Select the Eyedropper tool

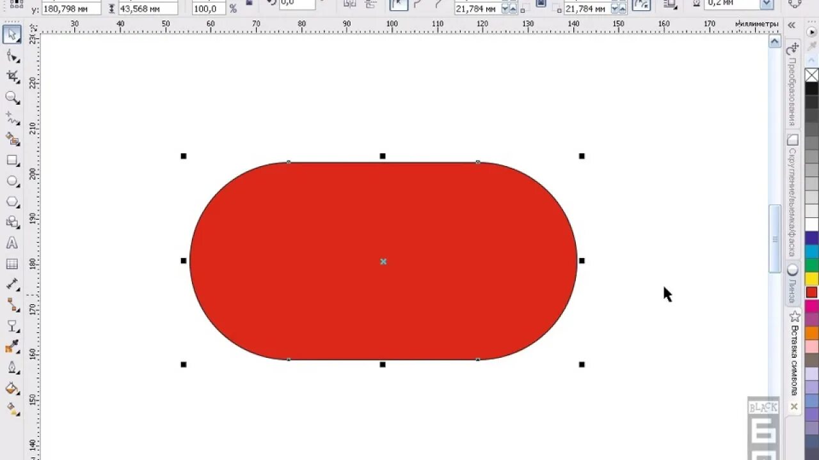click(12, 347)
